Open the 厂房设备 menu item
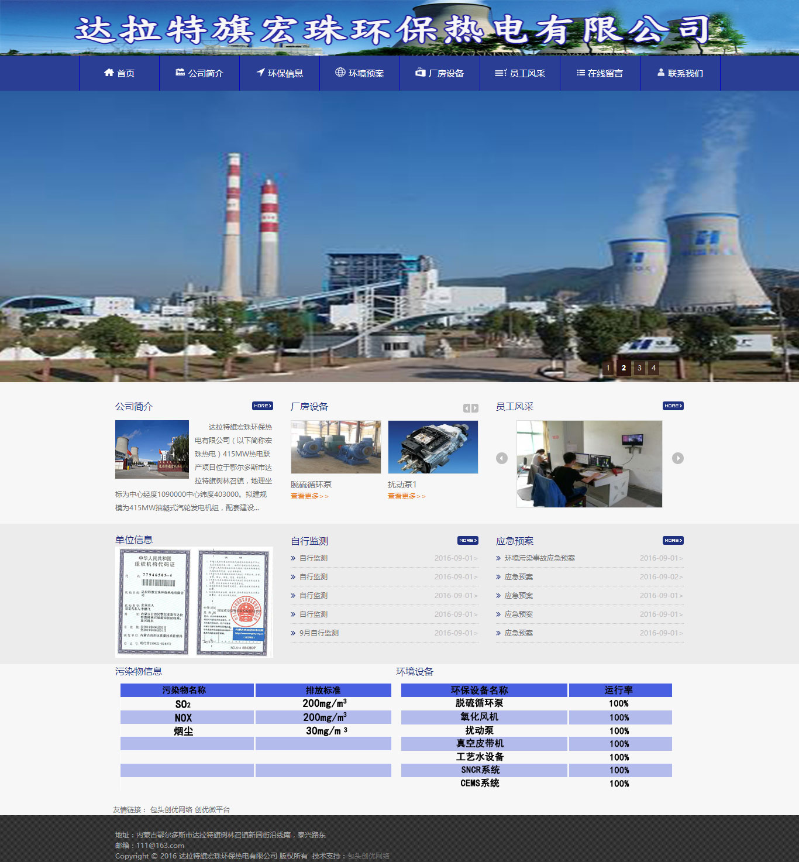 pyautogui.click(x=440, y=73)
